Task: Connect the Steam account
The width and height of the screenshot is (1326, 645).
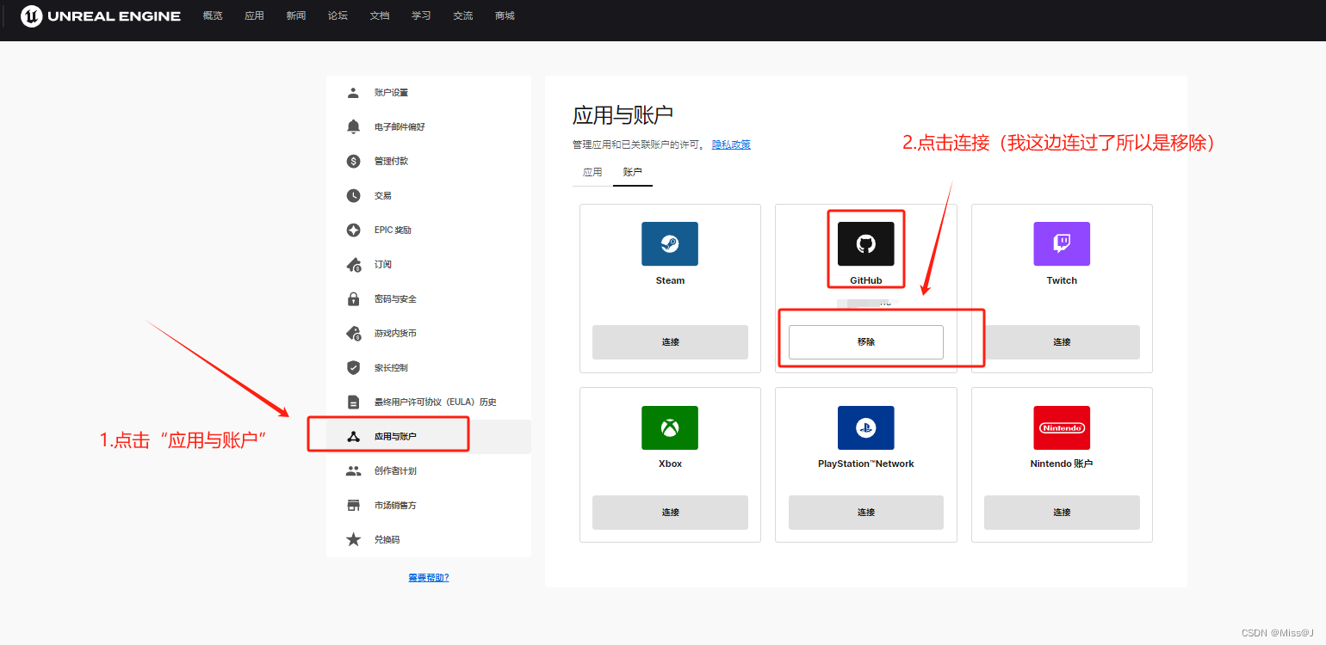Action: [x=670, y=341]
